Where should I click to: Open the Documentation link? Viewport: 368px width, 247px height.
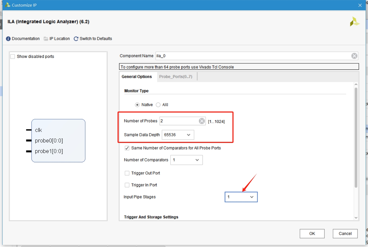[26, 39]
